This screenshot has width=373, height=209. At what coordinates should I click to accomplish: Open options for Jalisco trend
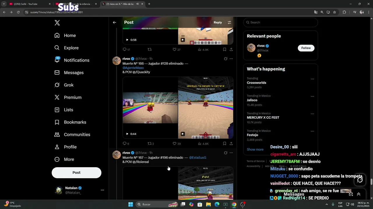click(x=312, y=96)
